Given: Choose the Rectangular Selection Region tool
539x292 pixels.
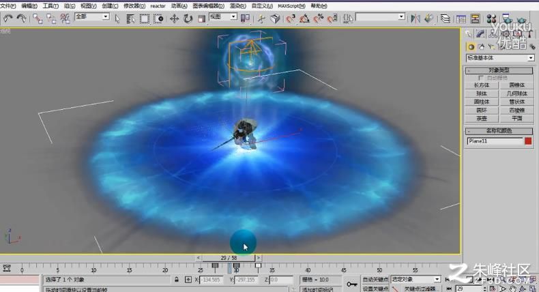Looking at the screenshot, I should (145, 19).
